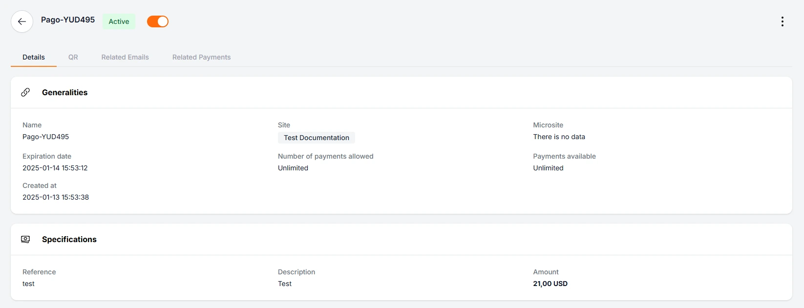Viewport: 804px width, 308px height.
Task: Click the created at timestamp 2025-01-13
Action: 56,197
